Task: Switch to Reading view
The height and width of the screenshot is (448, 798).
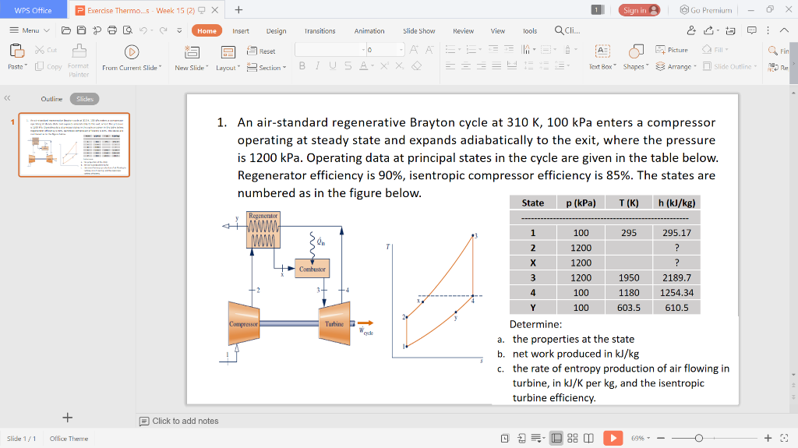Action: click(x=588, y=438)
